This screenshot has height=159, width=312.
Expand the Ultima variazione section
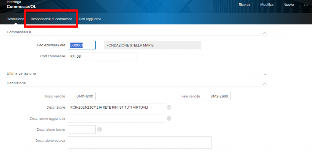click(x=264, y=74)
